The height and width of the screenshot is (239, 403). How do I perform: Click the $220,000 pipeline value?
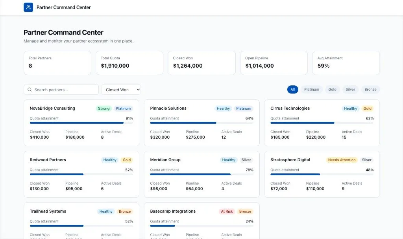click(x=316, y=137)
